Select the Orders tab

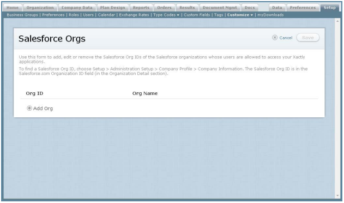point(164,8)
